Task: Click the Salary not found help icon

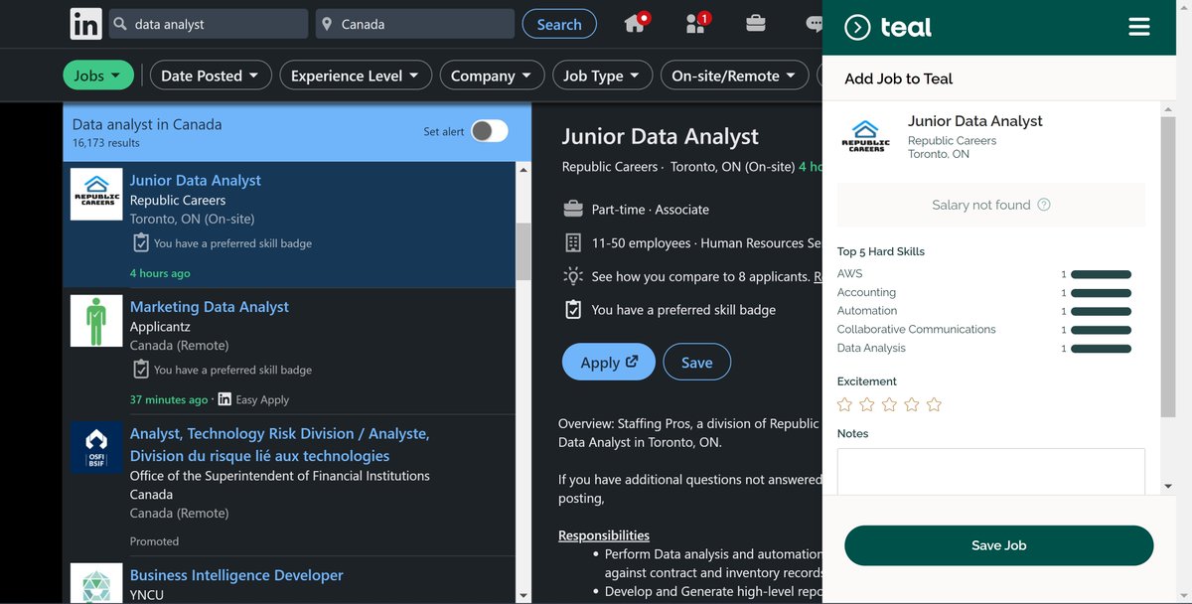Action: point(1044,205)
